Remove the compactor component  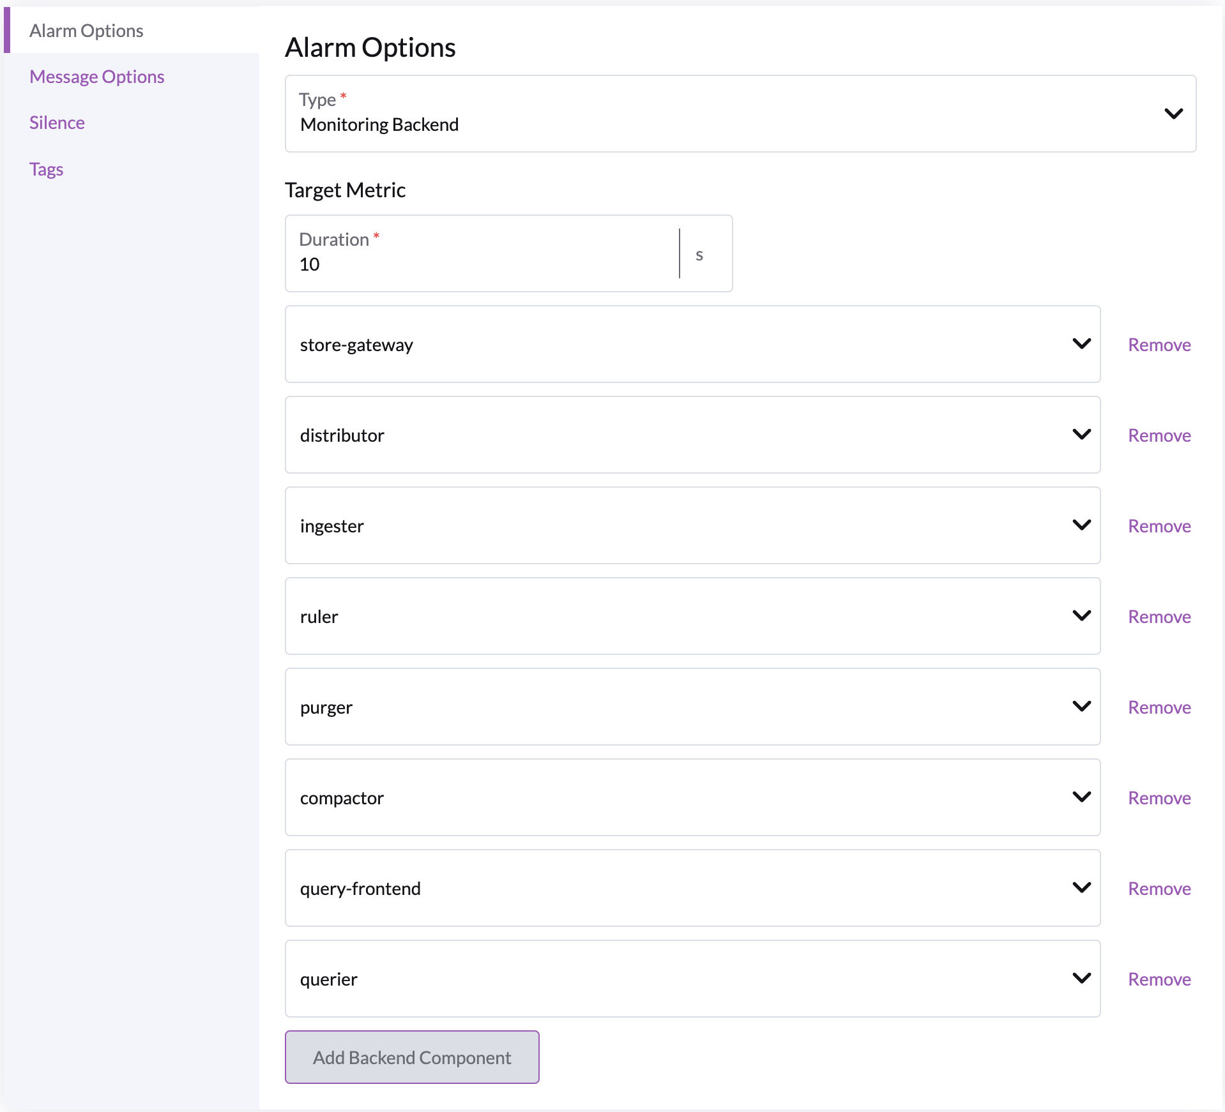click(1159, 798)
